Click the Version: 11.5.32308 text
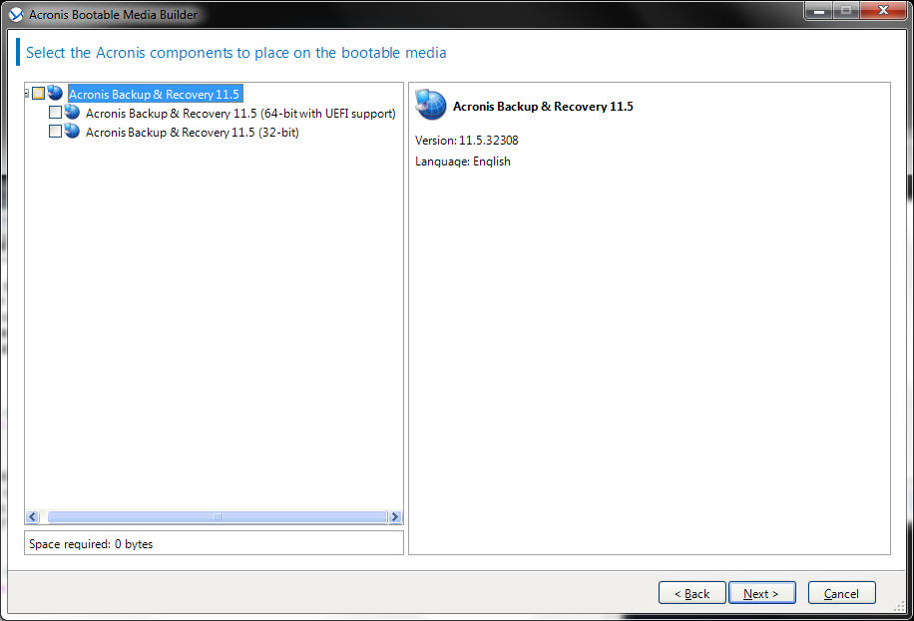 466,141
